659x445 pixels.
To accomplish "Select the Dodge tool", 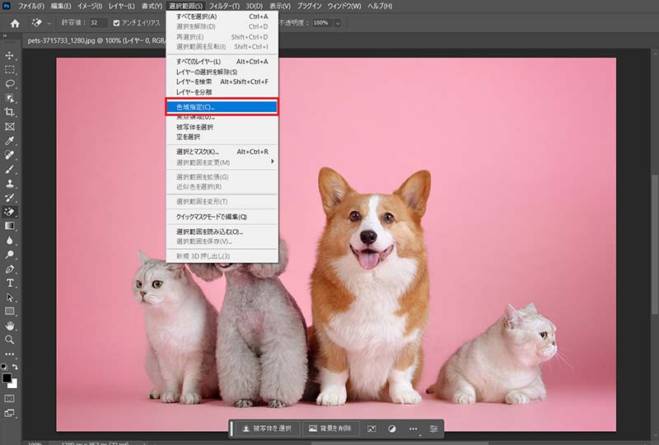I will (x=10, y=255).
